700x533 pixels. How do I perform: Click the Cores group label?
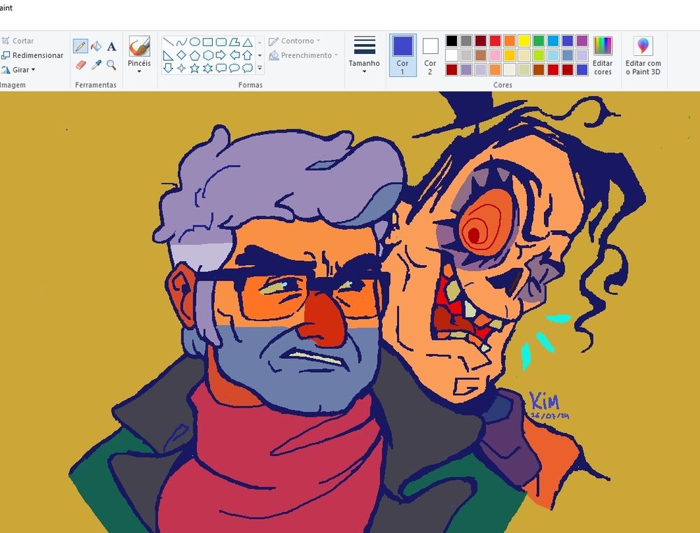click(x=503, y=85)
